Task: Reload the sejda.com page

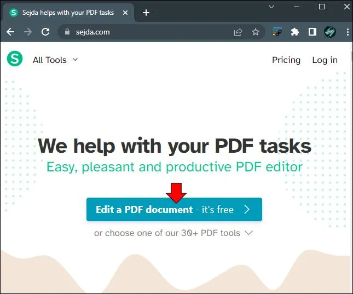Action: tap(45, 32)
